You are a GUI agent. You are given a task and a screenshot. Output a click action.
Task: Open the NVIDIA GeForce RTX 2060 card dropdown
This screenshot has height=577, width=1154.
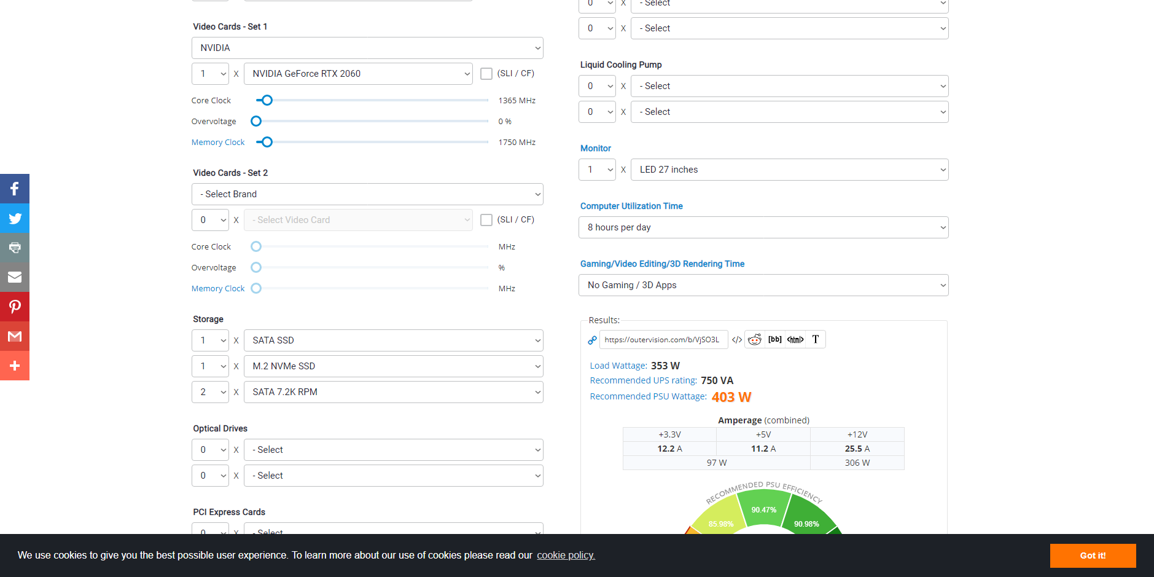pos(358,74)
